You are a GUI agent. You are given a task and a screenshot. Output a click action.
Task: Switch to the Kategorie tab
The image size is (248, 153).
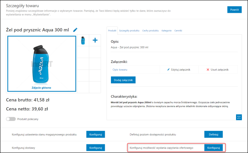(167, 31)
